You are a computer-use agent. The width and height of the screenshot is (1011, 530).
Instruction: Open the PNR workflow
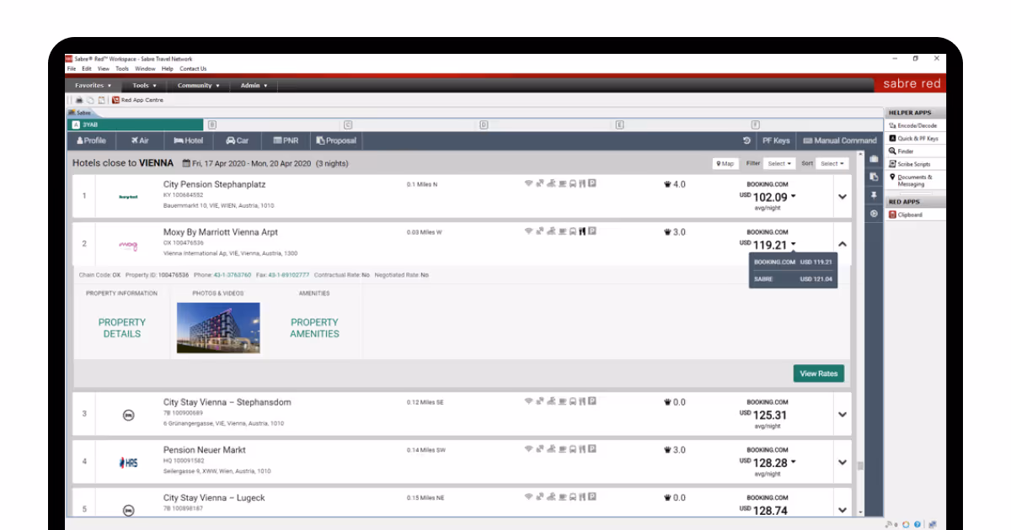[286, 140]
